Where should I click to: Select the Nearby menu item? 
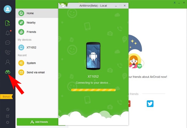tap(37, 22)
